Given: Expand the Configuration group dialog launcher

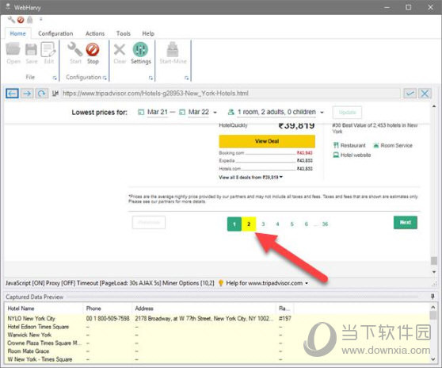Looking at the screenshot, I should click(x=105, y=78).
